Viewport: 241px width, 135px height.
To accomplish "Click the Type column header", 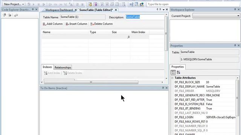I will pos(99,32).
